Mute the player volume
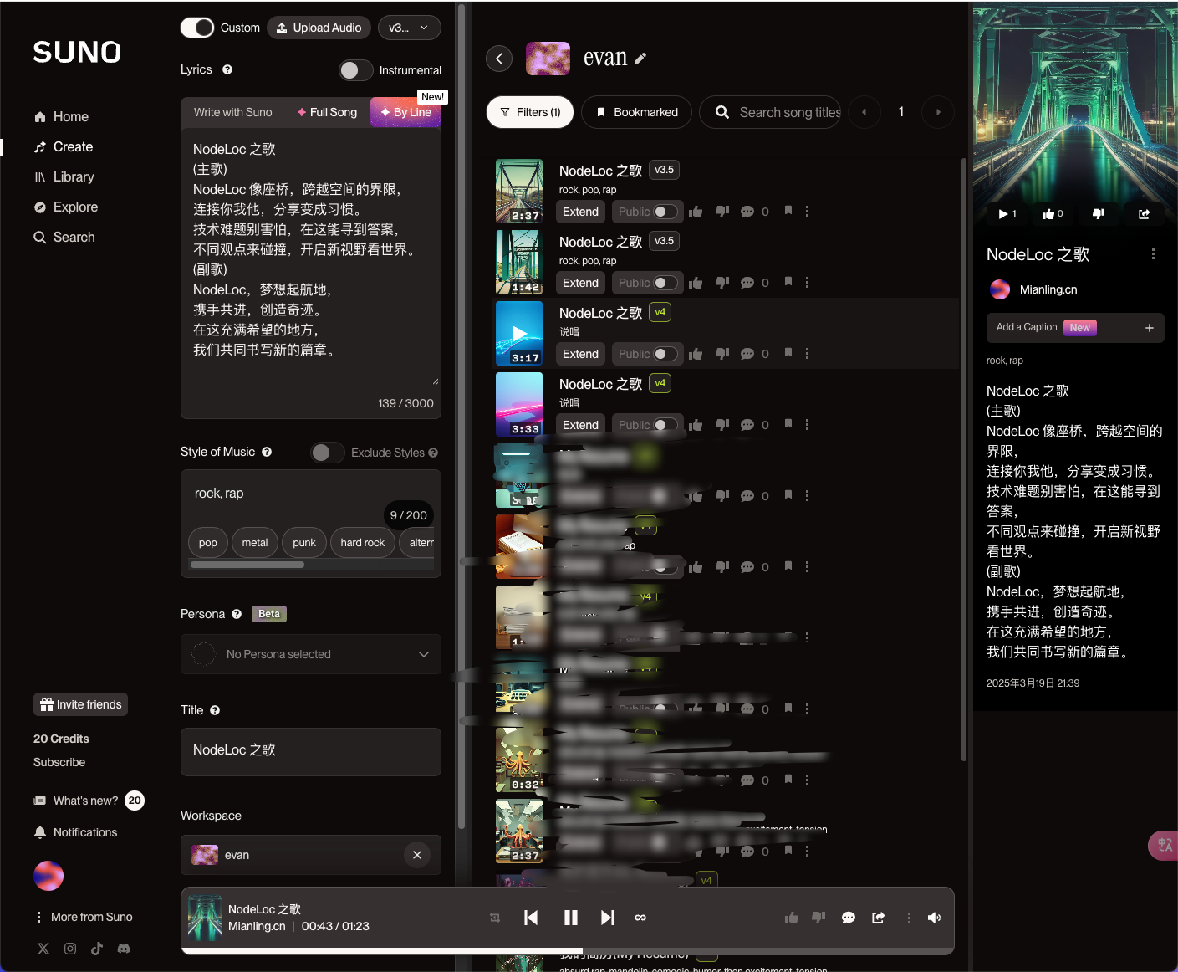This screenshot has width=1178, height=972. coord(935,918)
